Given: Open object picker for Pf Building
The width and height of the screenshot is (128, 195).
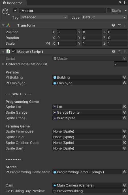Looking at the screenshot, I should point(125,77).
